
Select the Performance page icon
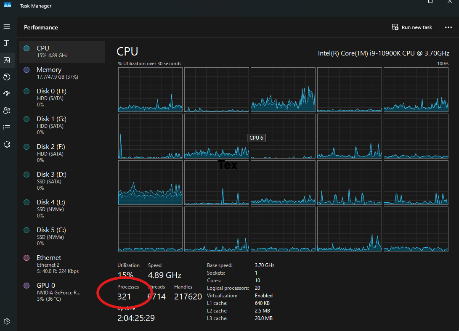7,60
